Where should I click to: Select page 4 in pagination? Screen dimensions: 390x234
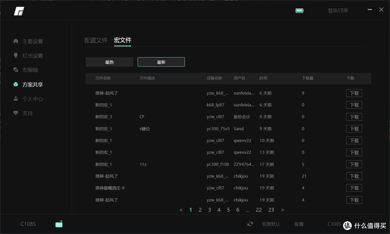[x=219, y=210]
